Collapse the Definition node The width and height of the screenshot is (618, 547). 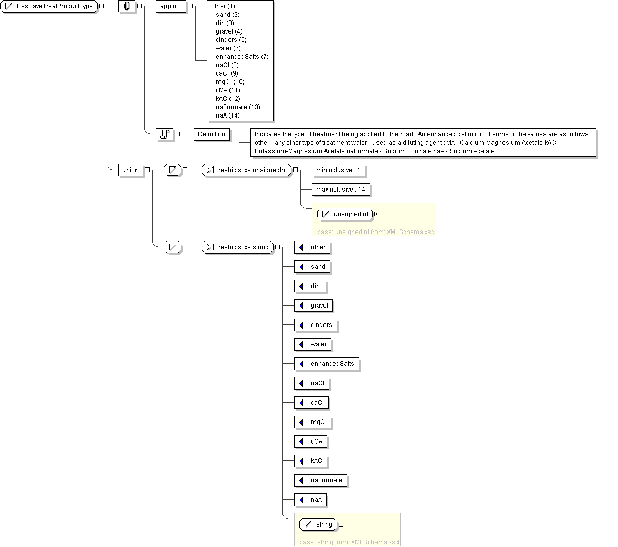coord(234,134)
